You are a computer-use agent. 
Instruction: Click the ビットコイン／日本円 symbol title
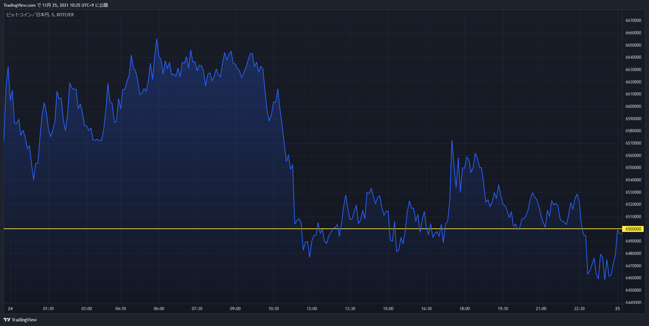(28, 15)
